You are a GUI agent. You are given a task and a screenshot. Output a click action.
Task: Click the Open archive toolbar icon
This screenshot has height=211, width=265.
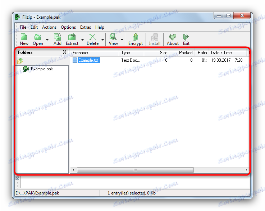(x=37, y=37)
